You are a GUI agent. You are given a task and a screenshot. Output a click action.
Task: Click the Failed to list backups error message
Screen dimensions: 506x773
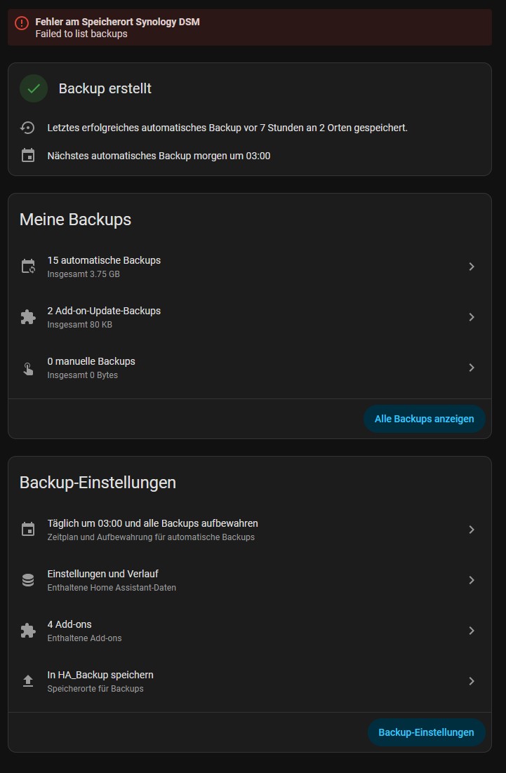[x=81, y=34]
